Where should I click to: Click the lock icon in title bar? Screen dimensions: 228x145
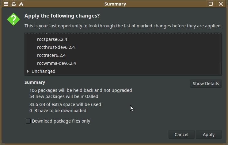(x=13, y=4)
